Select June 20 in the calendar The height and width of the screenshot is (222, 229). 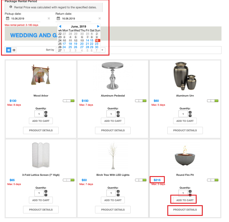pos(82,44)
